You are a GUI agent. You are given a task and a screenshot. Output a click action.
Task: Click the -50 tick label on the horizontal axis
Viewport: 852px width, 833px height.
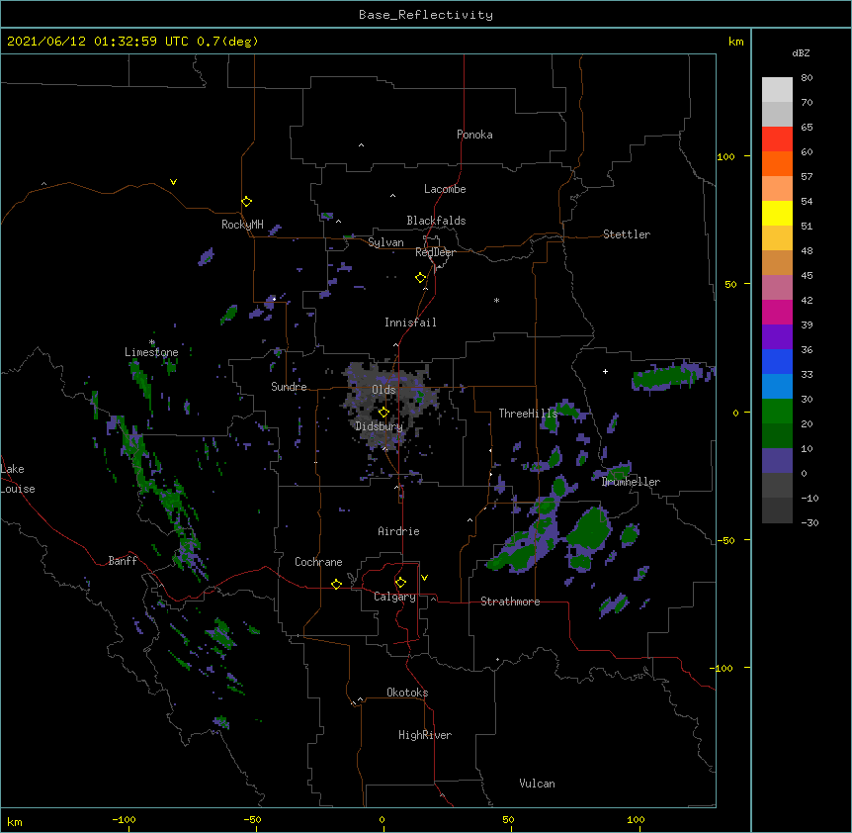point(252,819)
